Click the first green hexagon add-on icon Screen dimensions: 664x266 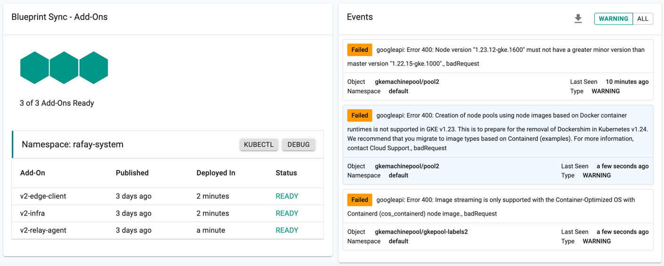click(34, 68)
